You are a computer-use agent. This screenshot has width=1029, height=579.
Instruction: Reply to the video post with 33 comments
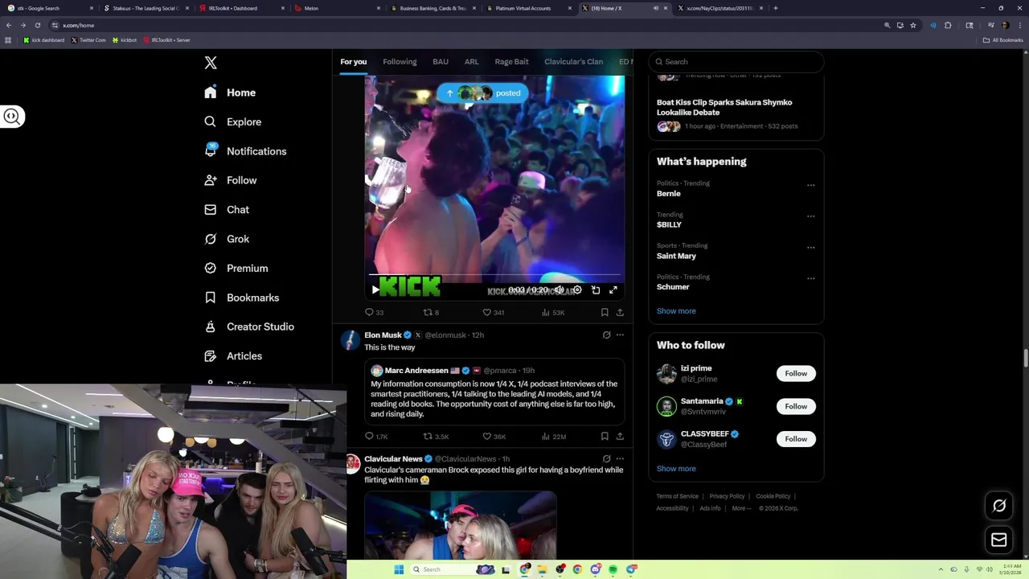coord(374,312)
